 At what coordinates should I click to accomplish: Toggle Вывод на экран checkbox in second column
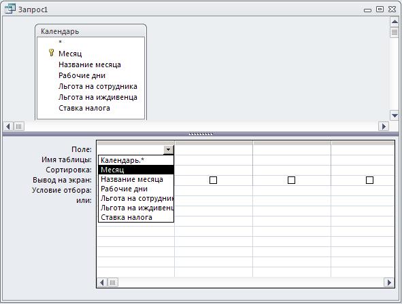213,180
